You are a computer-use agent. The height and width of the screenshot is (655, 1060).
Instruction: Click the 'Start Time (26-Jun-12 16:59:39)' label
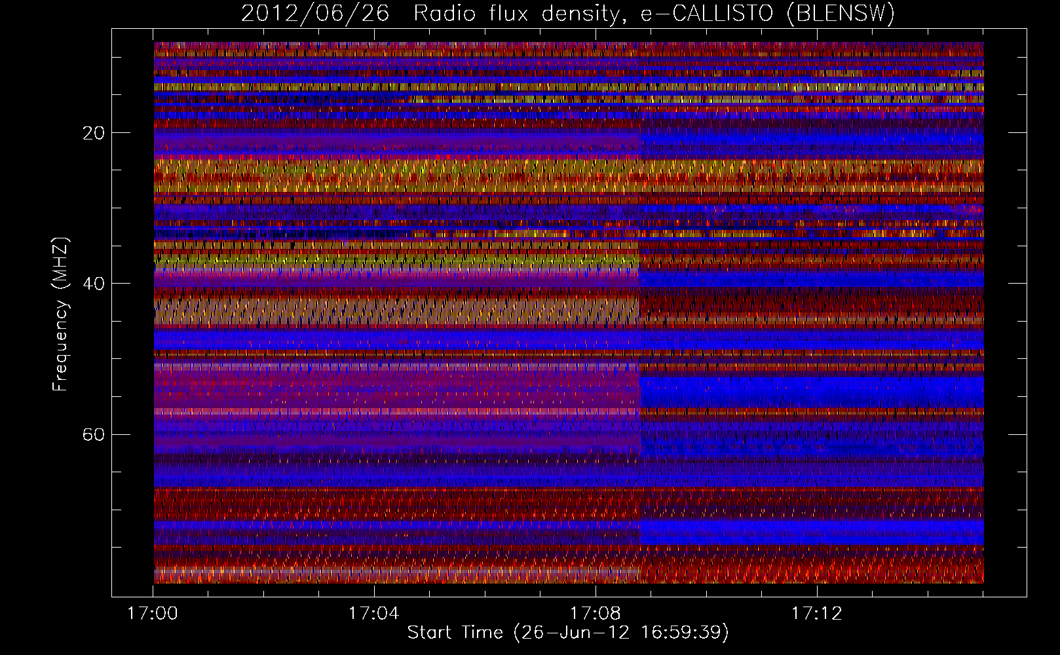coord(568,633)
